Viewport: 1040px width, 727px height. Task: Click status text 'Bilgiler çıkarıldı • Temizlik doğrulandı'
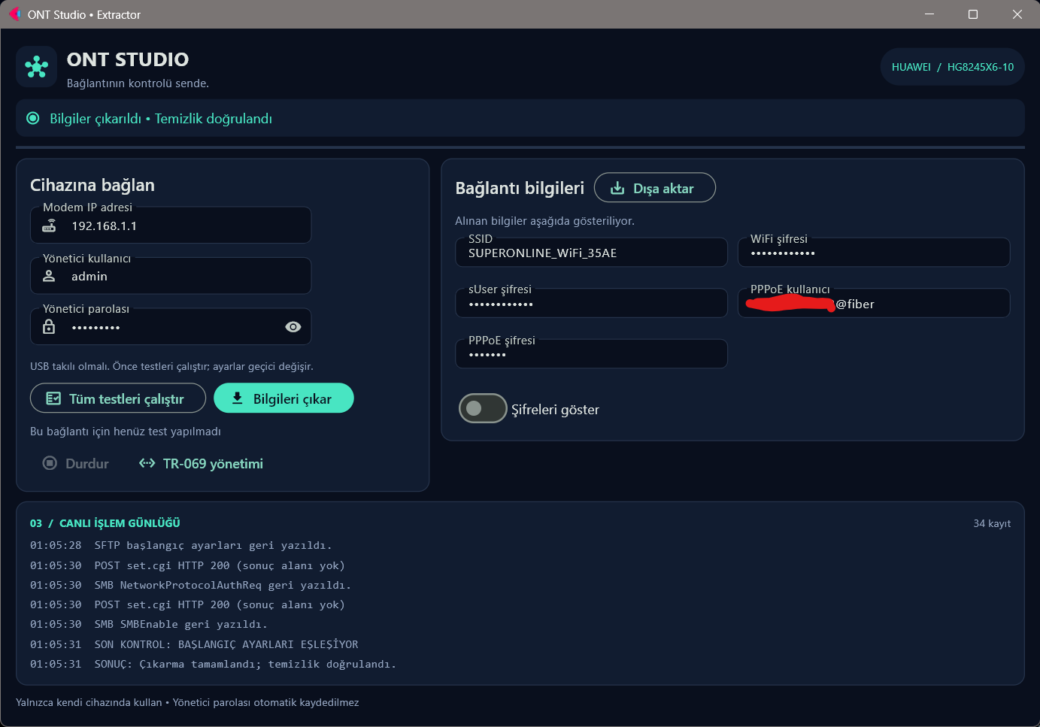161,119
